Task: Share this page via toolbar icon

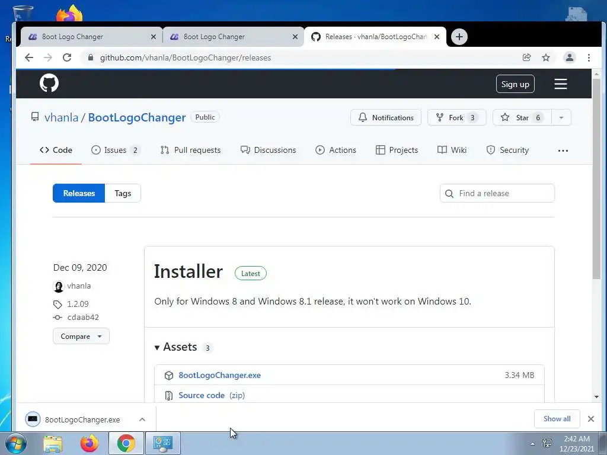Action: [526, 57]
